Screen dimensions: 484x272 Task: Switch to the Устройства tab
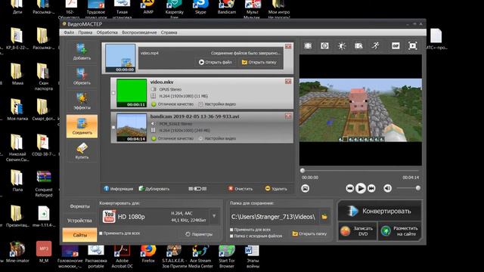tap(79, 221)
